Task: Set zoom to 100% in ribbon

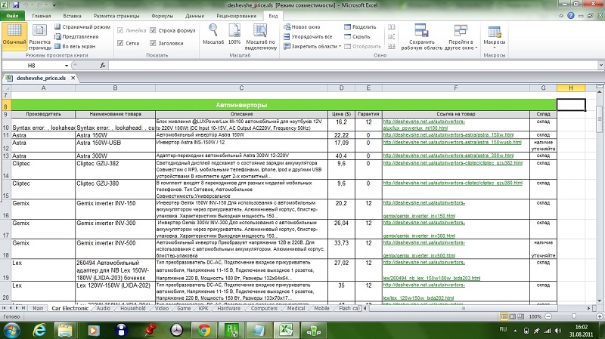Action: coord(234,35)
